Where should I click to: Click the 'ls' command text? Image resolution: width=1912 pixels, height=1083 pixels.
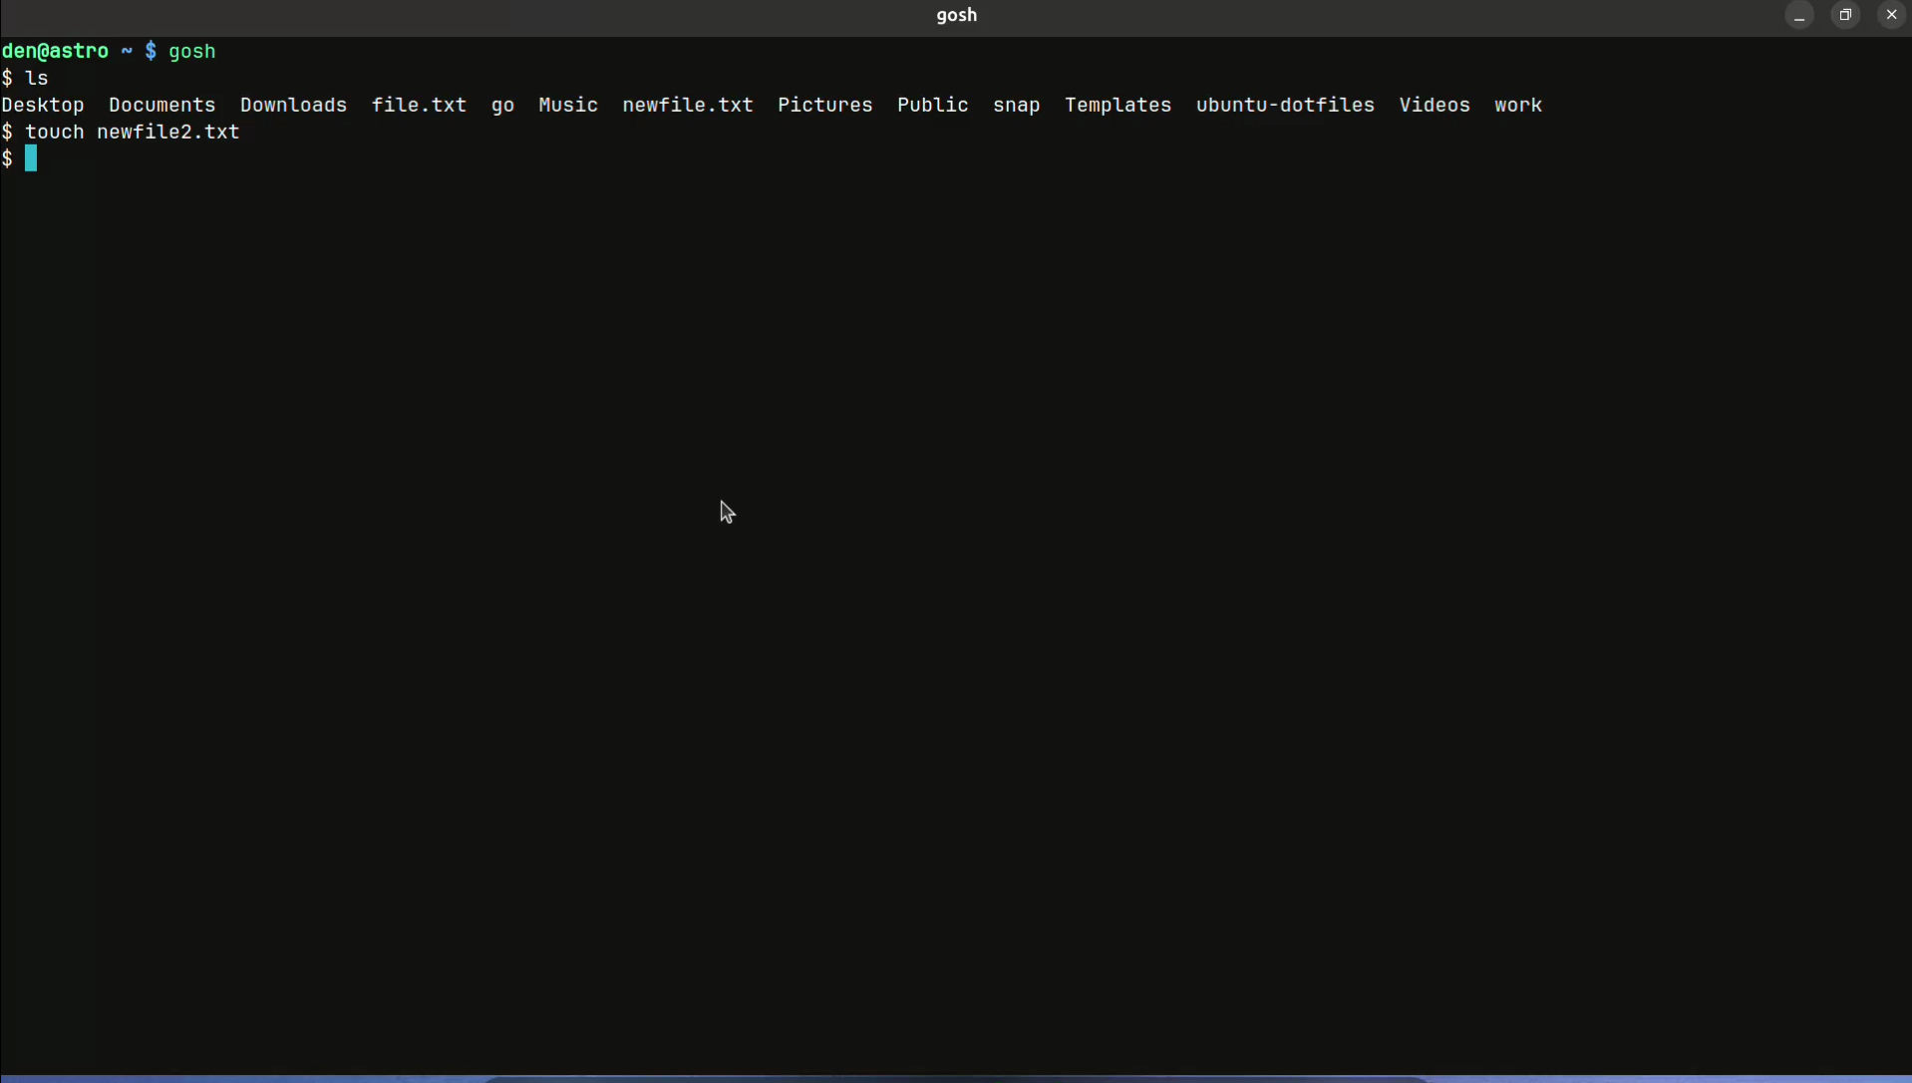37,78
